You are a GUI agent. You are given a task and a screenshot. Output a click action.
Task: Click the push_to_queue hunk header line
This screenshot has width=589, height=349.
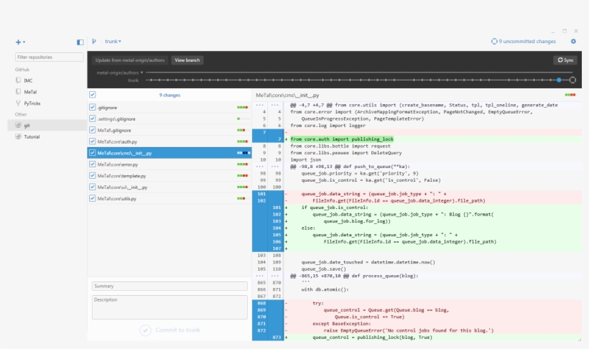pyautogui.click(x=350, y=167)
